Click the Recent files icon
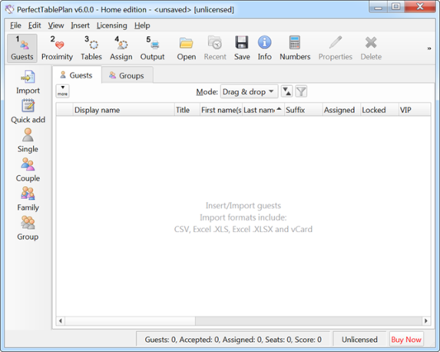 click(x=215, y=48)
